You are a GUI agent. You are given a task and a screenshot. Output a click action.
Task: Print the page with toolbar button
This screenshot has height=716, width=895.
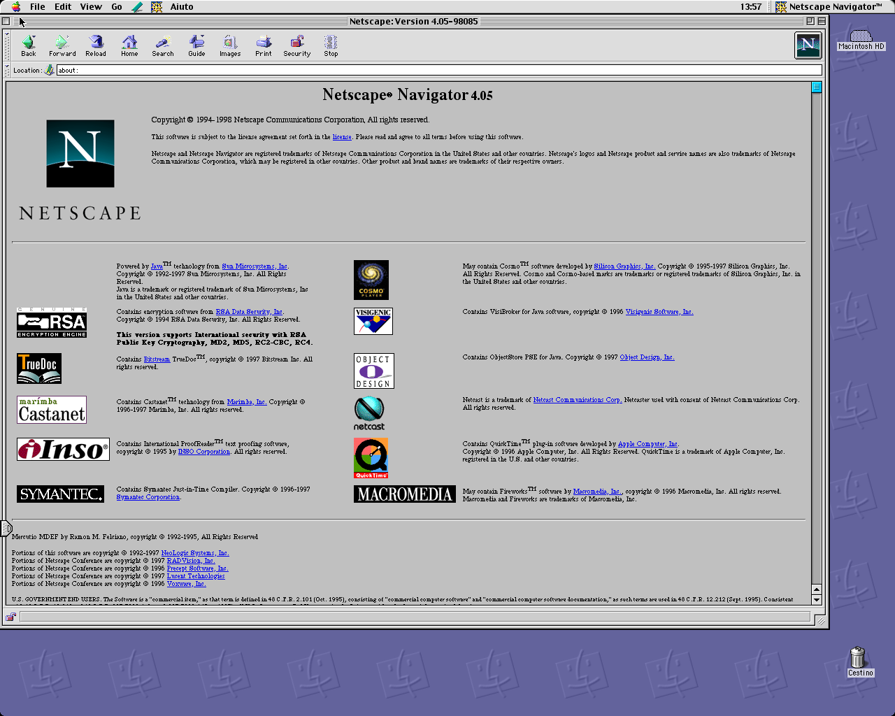click(264, 46)
